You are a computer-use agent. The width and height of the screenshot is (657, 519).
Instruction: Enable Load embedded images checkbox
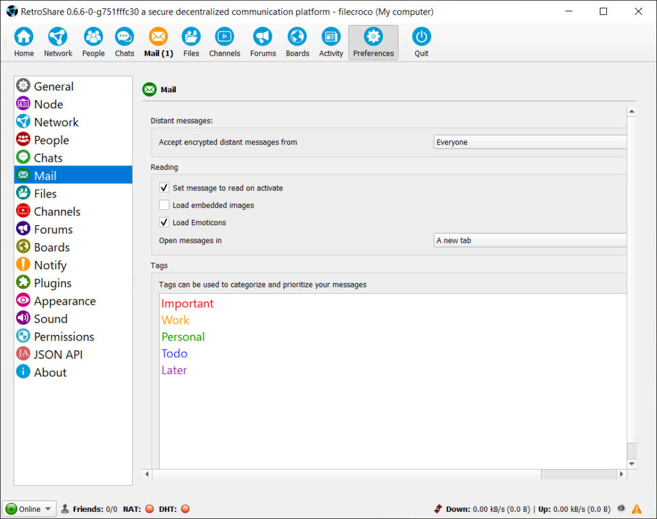click(x=164, y=205)
